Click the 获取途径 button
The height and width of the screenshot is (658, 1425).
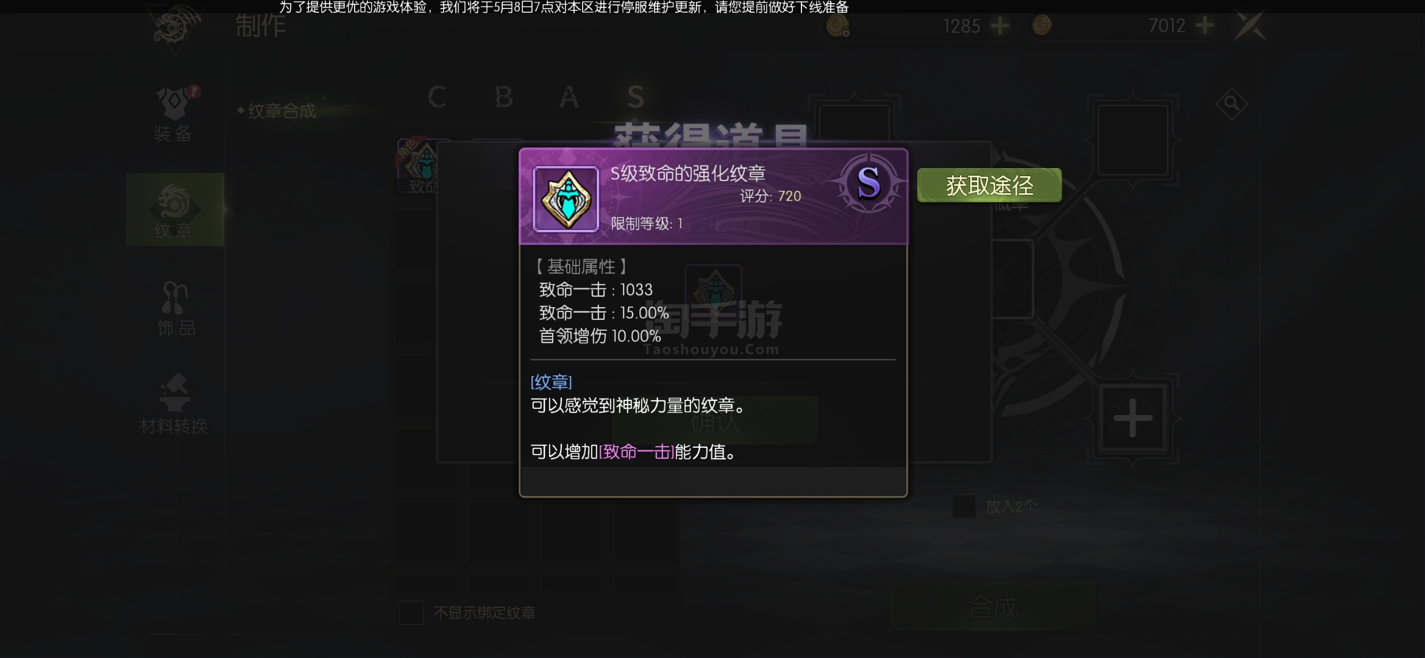[x=989, y=185]
